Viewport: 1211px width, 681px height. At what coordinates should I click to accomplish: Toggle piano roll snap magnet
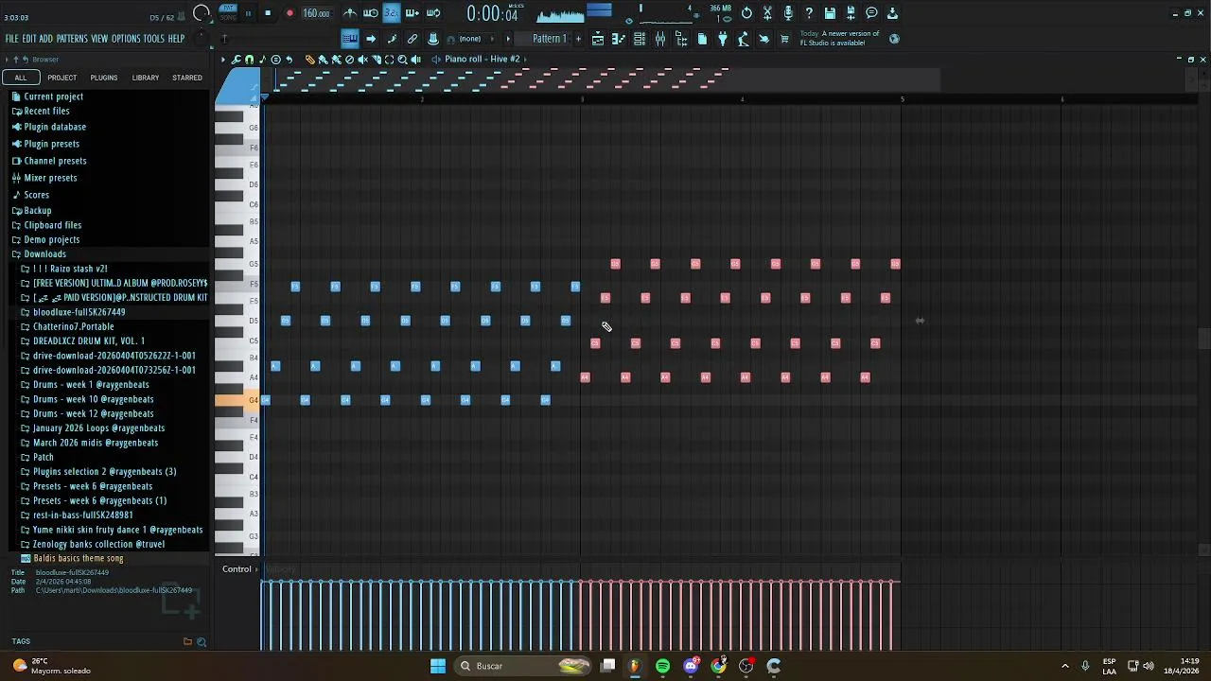(x=249, y=60)
